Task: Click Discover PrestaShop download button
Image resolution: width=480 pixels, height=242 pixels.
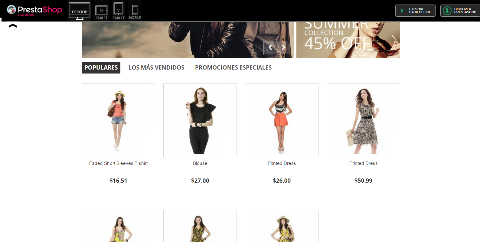Action: tap(460, 11)
